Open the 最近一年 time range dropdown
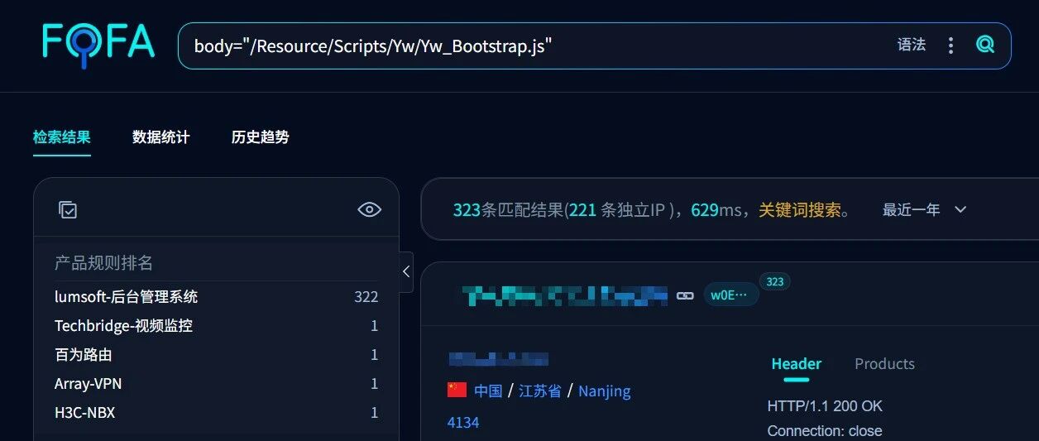Viewport: 1039px width, 441px height. (924, 210)
